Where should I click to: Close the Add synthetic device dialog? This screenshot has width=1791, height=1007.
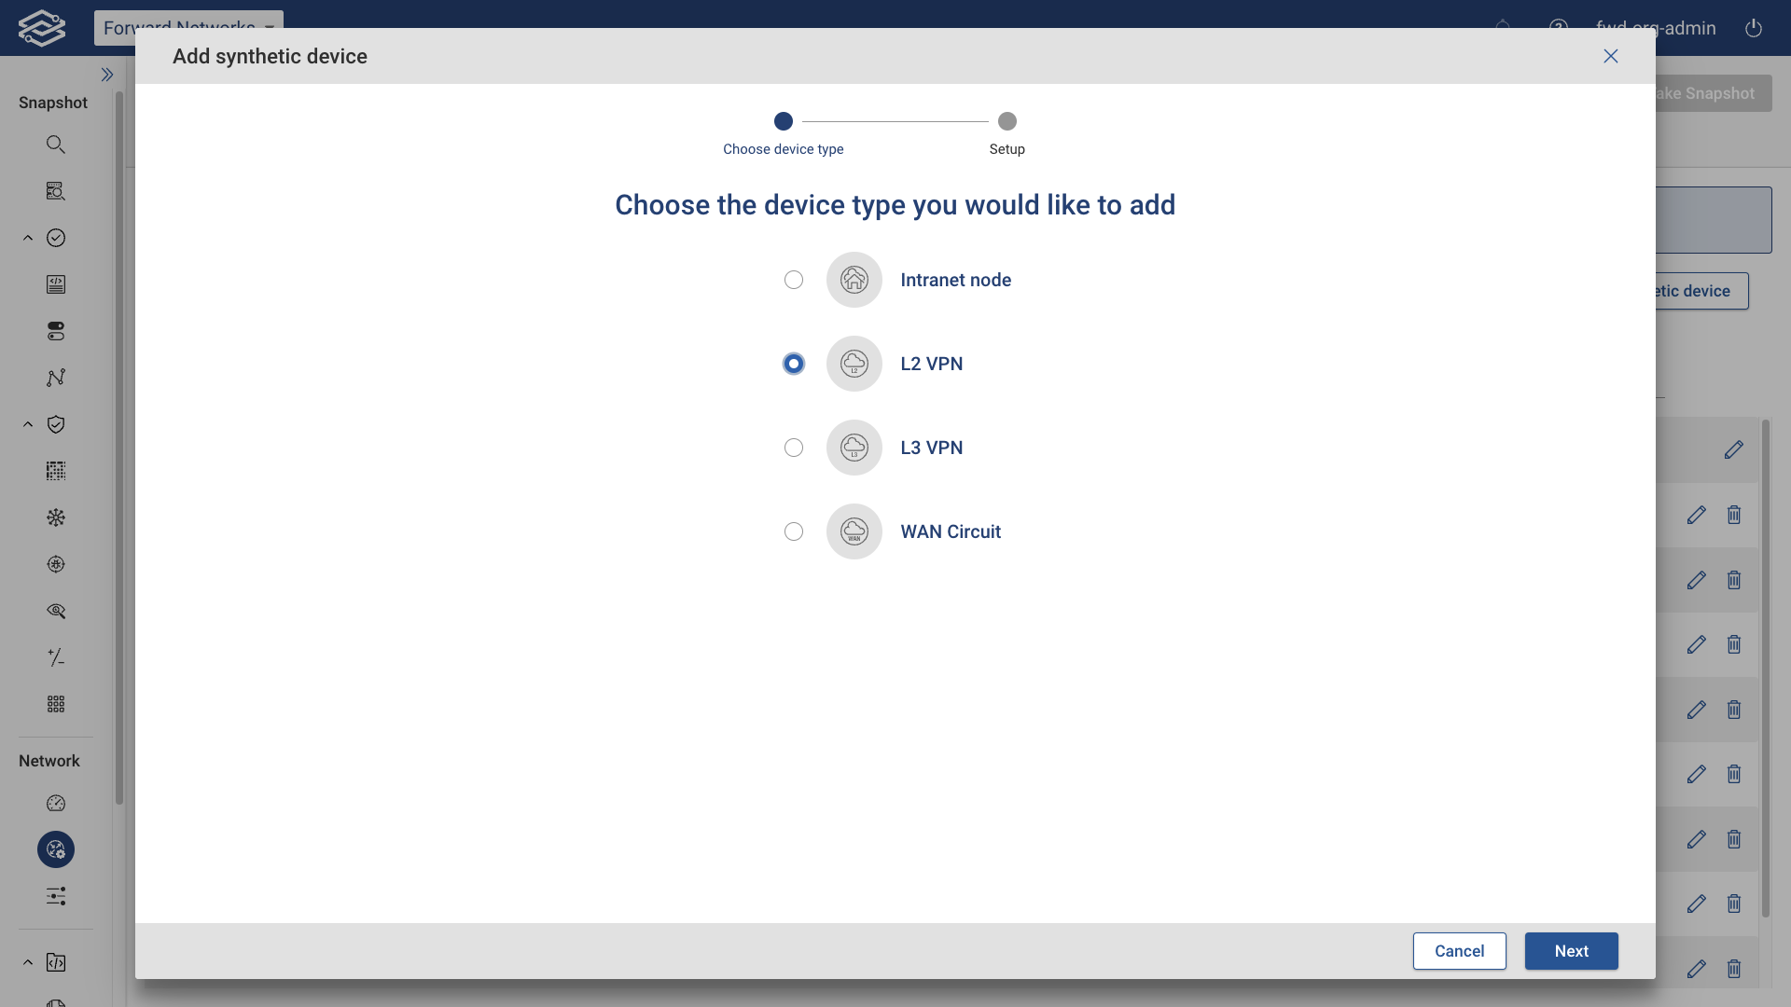click(1610, 57)
